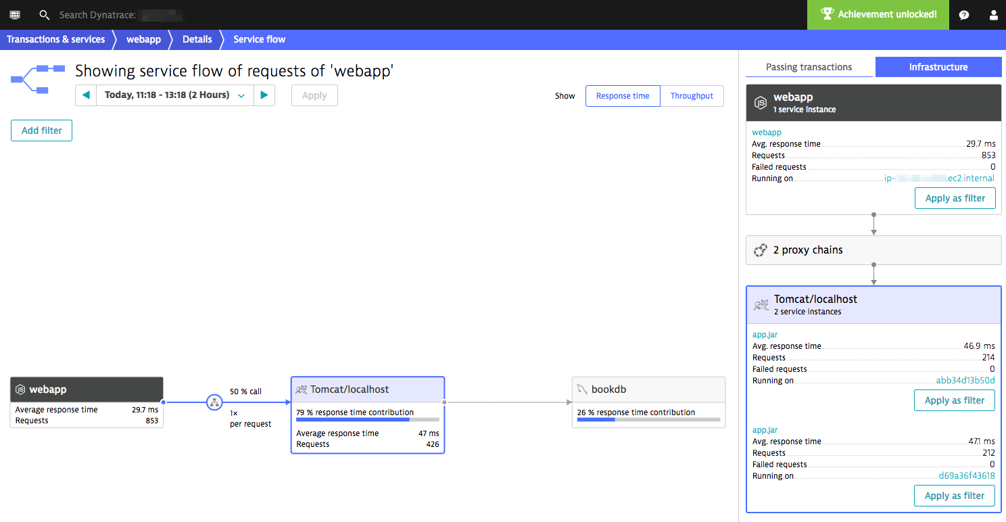Screen dimensions: 1006x522
Task: Click '1× per request' label
Action: click(250, 418)
